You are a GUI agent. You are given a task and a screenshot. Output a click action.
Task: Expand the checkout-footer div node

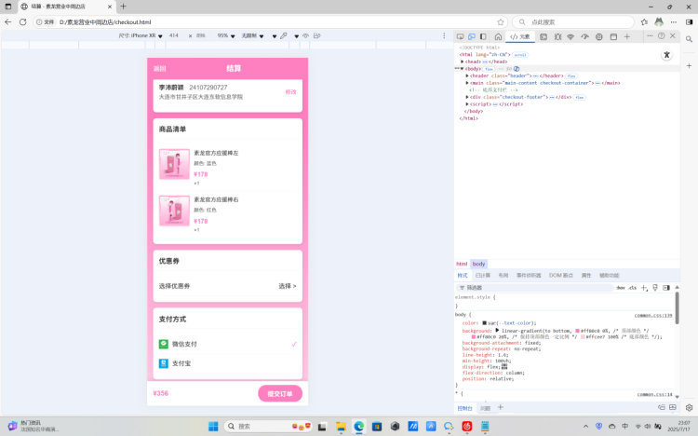tap(467, 97)
